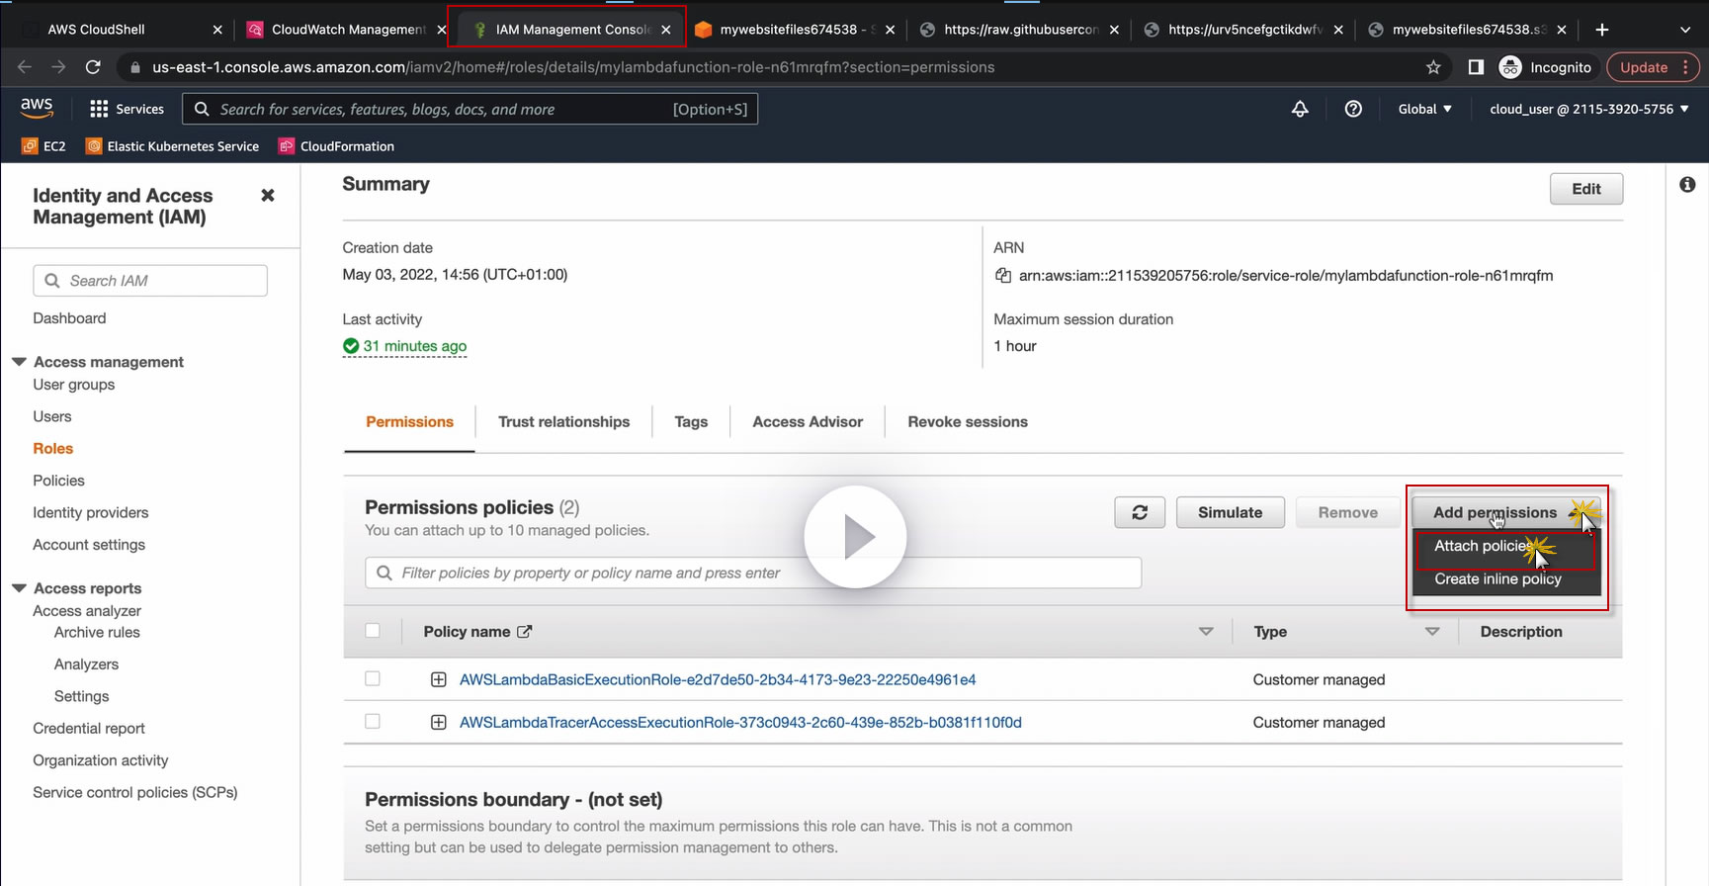1709x886 pixels.
Task: Open the Policy name external link icon
Action: [x=525, y=632]
